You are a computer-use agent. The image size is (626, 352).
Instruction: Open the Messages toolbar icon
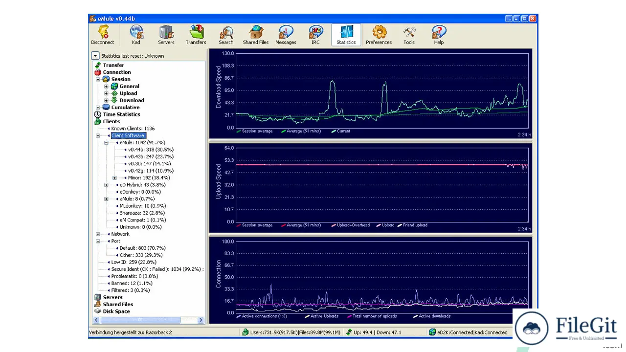(x=286, y=35)
